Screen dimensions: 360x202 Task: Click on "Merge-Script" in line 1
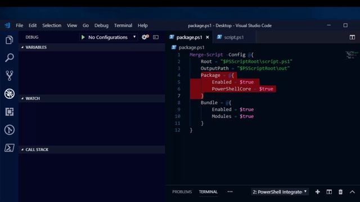206,55
